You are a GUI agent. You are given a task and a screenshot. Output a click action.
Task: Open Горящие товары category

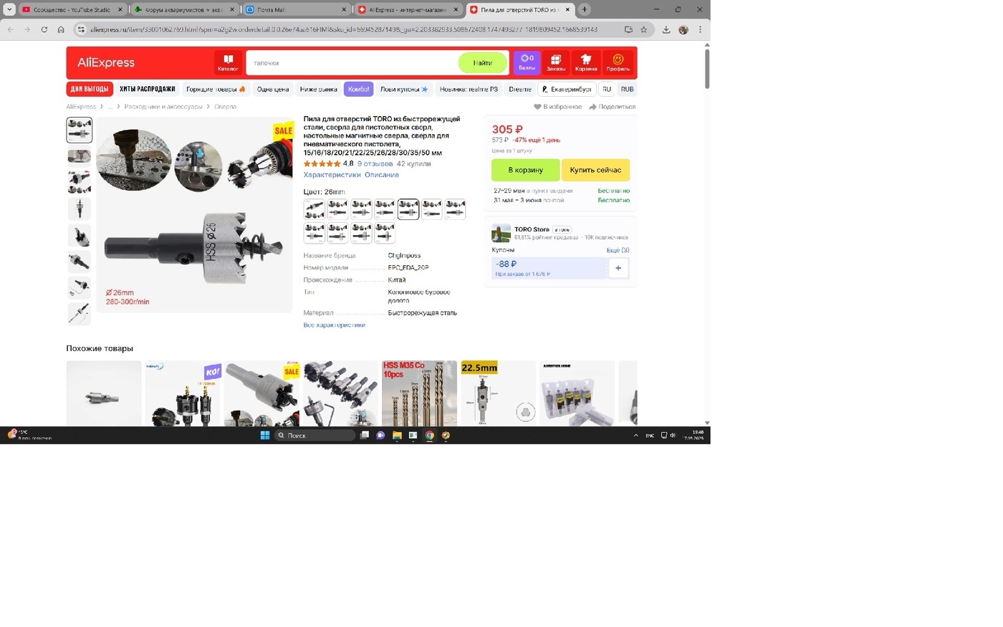pos(216,89)
